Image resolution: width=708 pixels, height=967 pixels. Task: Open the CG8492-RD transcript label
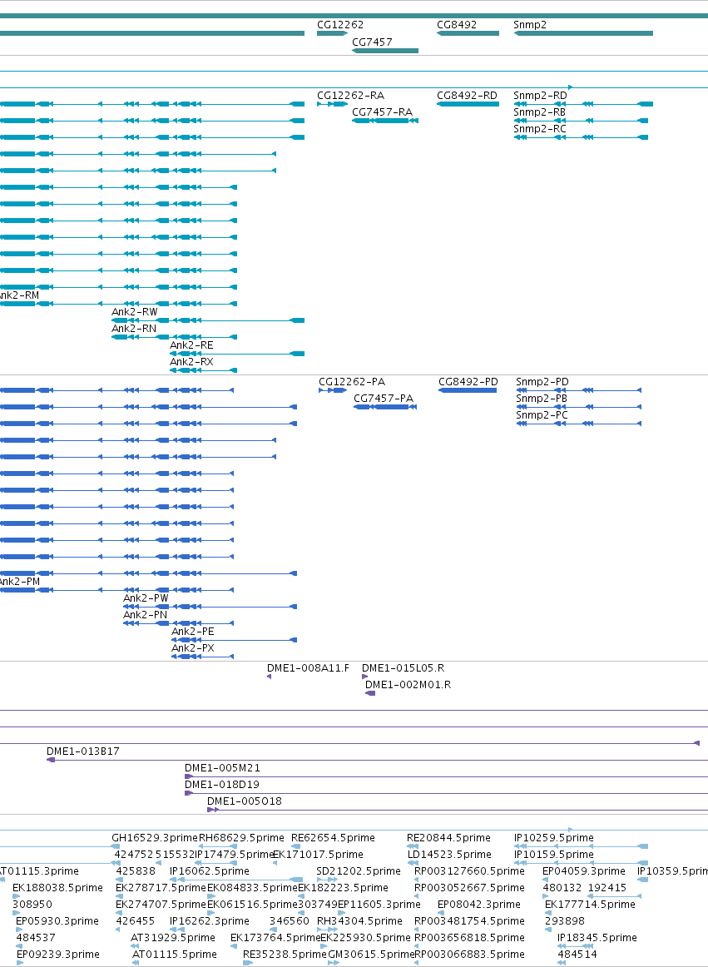[467, 96]
